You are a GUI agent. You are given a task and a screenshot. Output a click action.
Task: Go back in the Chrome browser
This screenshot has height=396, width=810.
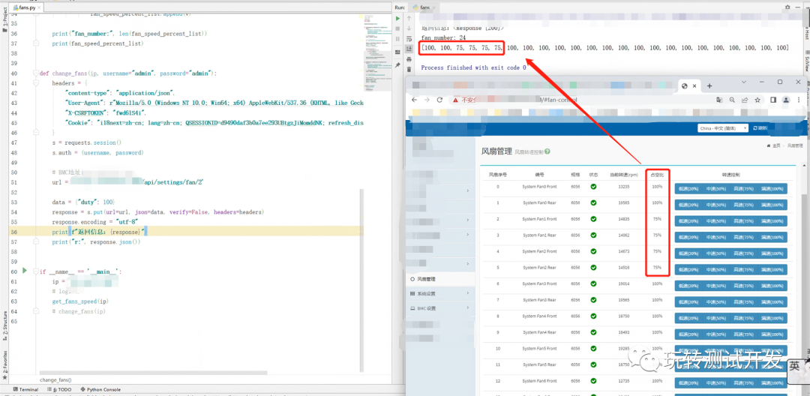pos(415,100)
